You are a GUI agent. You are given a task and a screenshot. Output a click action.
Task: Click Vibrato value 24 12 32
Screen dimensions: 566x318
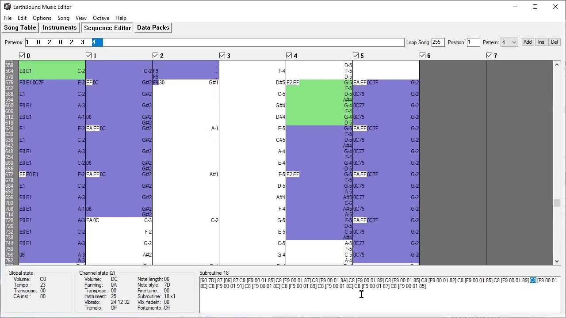click(x=120, y=302)
